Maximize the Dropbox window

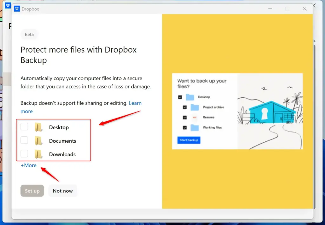point(287,9)
